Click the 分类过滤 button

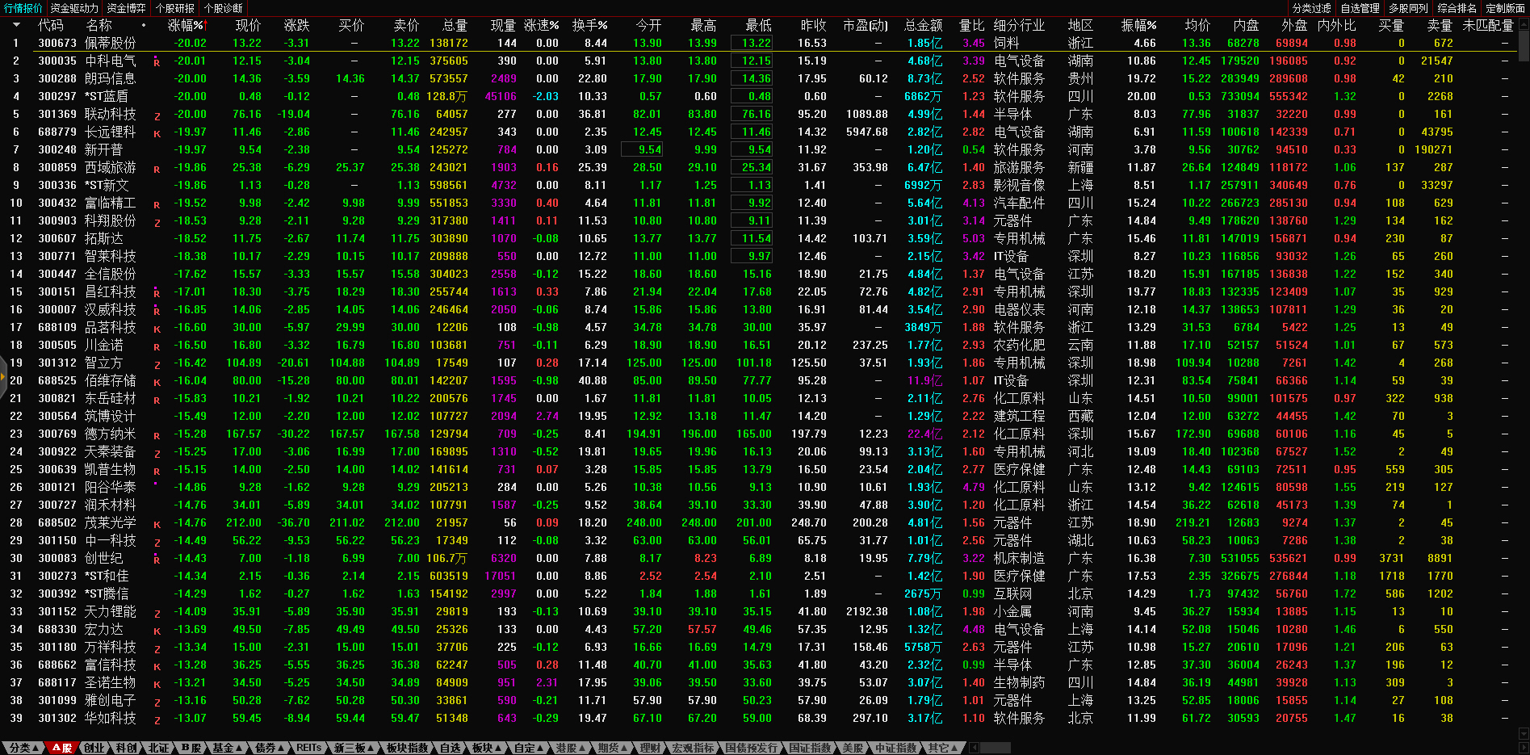point(1311,8)
